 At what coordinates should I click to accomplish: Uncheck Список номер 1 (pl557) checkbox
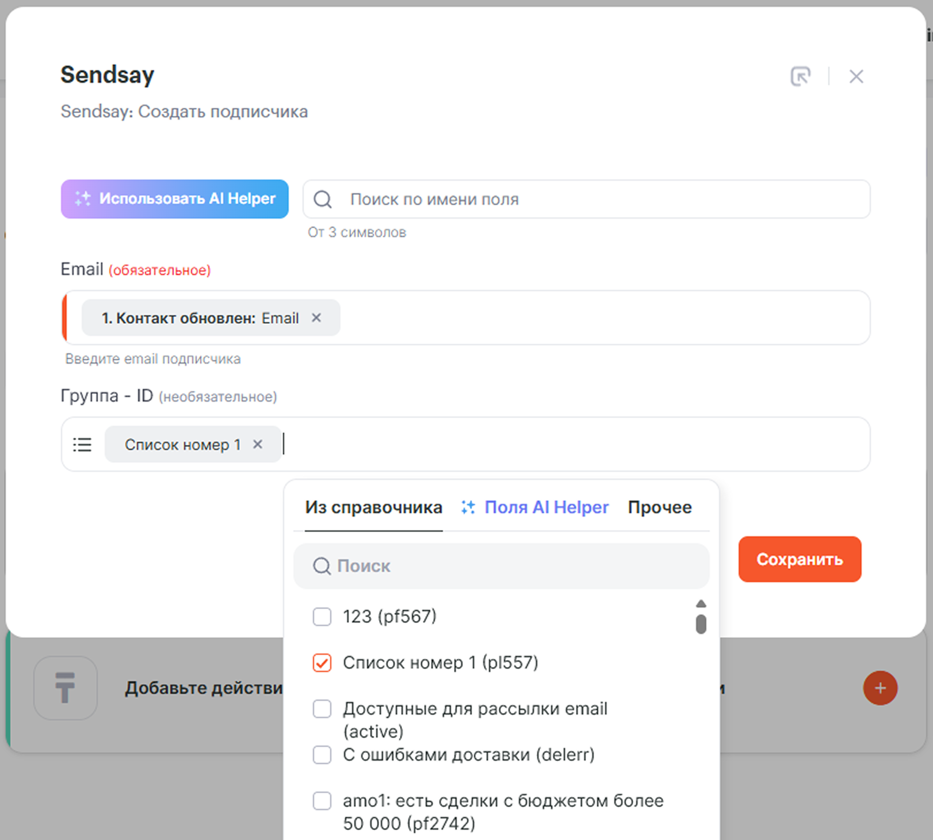(x=322, y=663)
